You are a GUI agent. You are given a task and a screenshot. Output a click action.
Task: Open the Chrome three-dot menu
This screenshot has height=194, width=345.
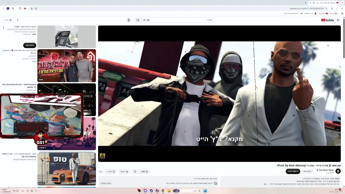[3, 9]
